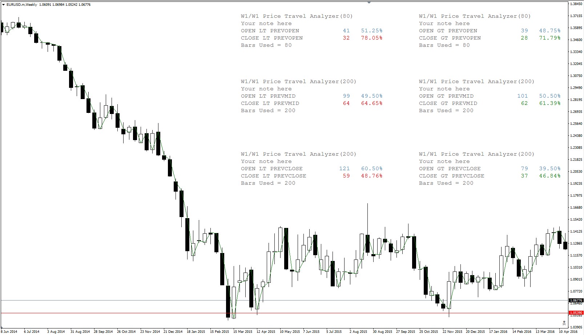Select the CLOSE LT PREVOPEN label
This screenshot has width=584, height=335.
coord(272,38)
